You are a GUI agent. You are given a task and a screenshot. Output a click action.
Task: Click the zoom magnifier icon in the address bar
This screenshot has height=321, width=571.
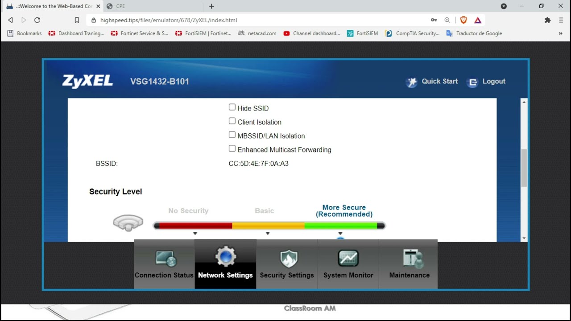(447, 20)
